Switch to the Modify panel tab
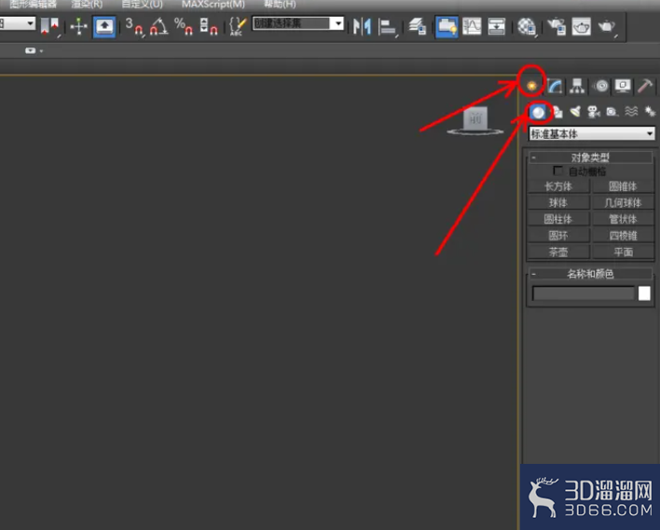The height and width of the screenshot is (530, 660). (555, 86)
